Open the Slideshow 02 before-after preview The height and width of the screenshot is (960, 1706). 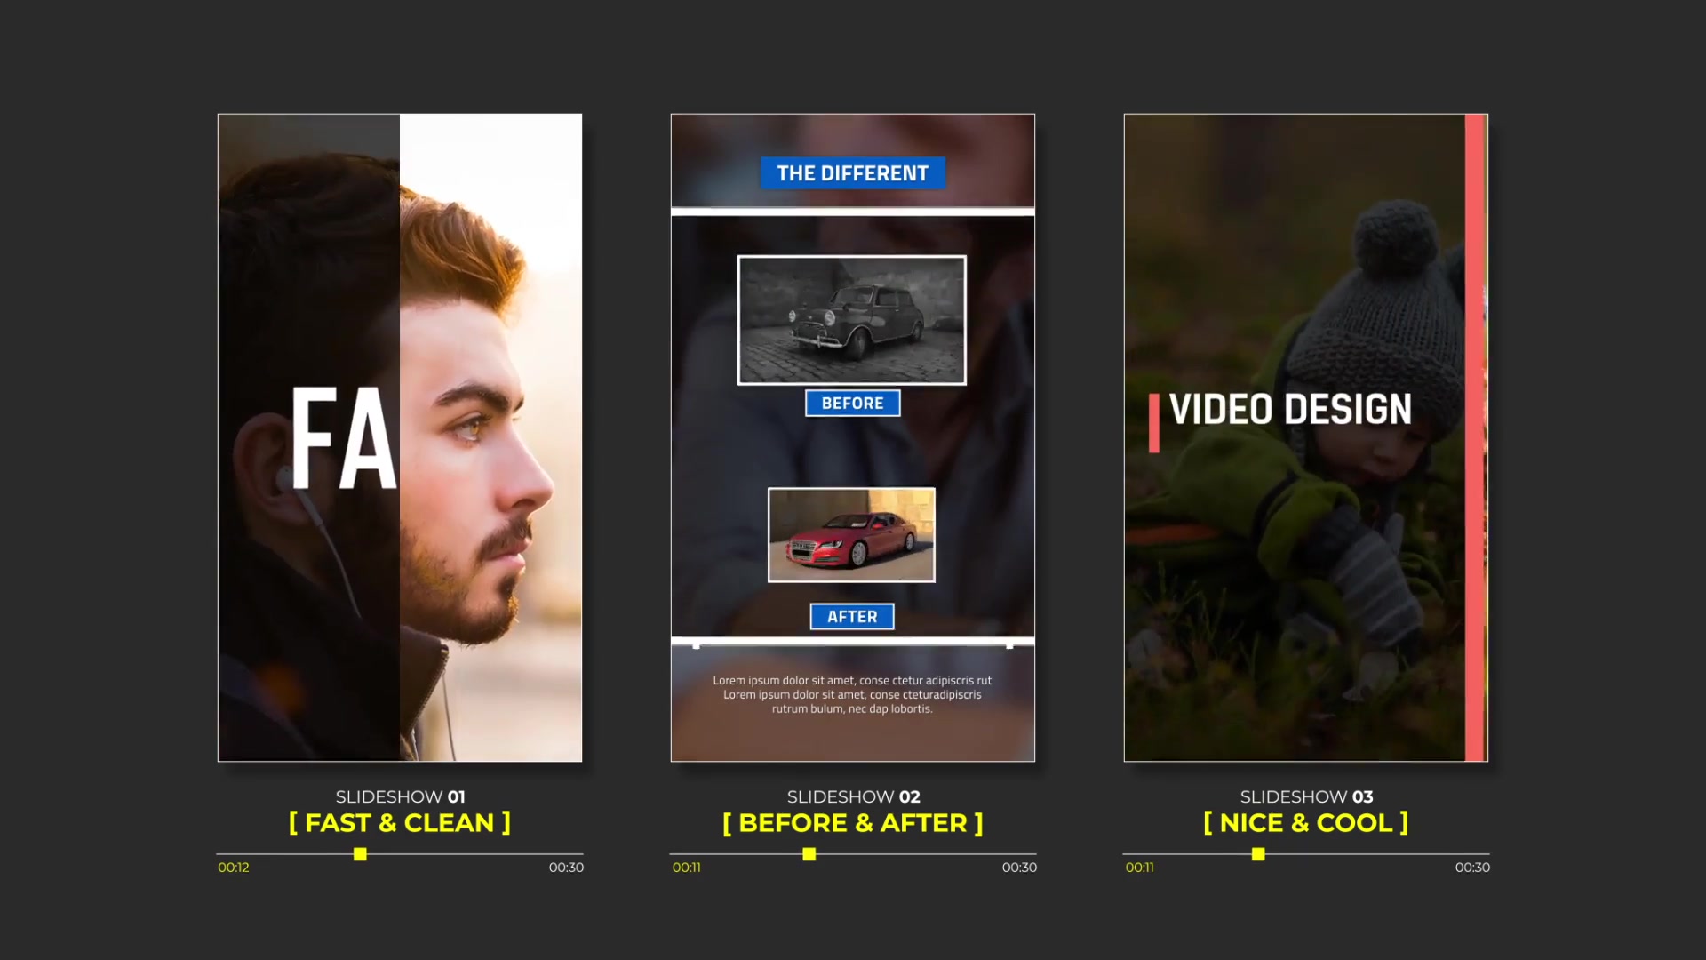coord(853,437)
